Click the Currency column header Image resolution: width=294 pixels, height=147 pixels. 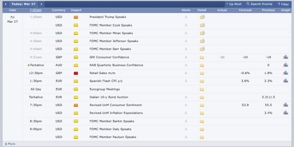point(59,10)
